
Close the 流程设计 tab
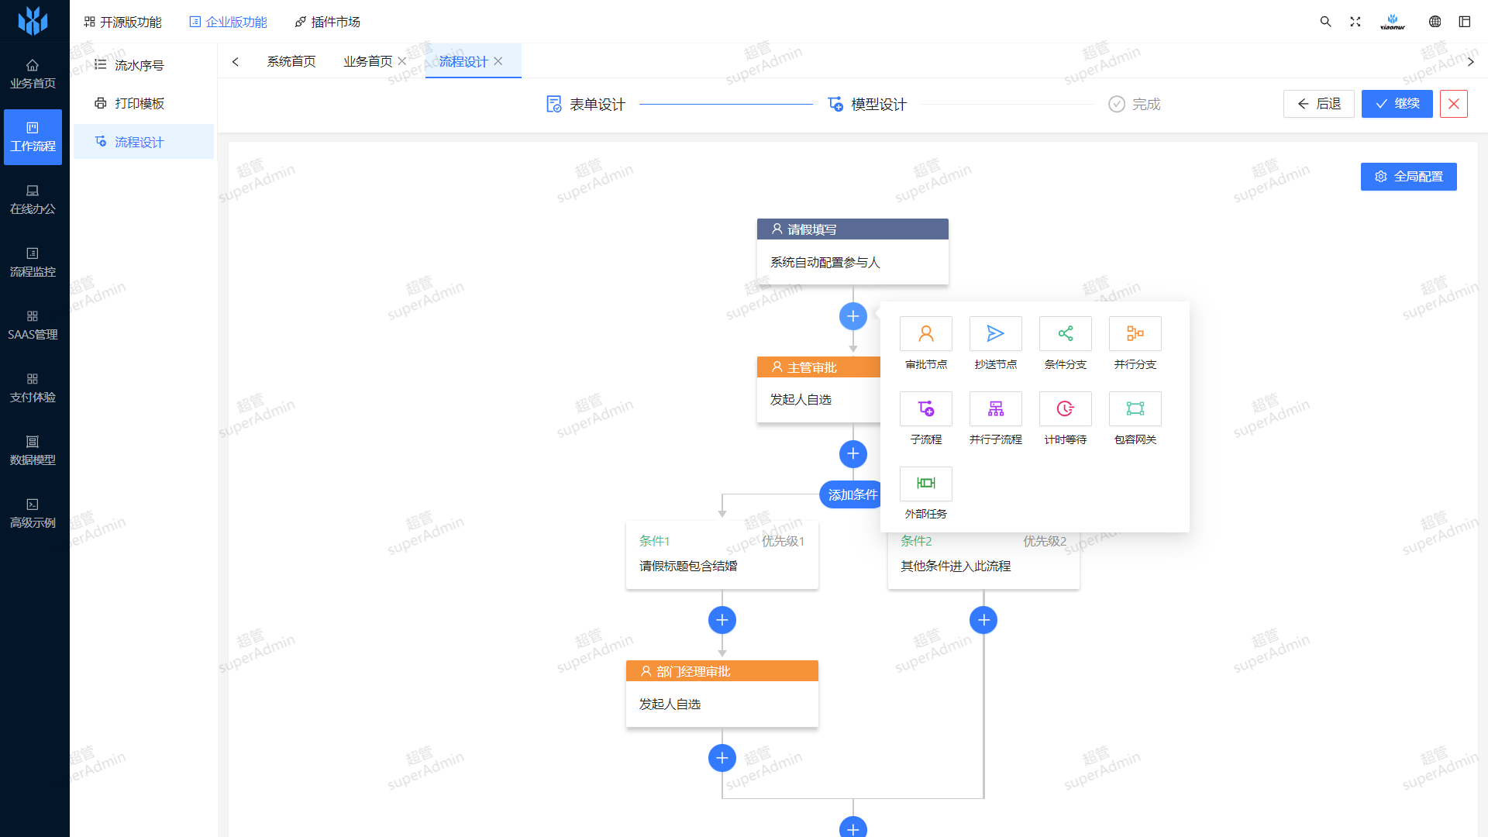point(498,61)
